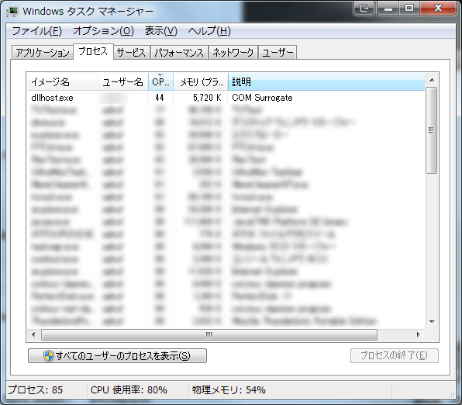
Task: Switch to the ネットワーク tab
Action: pos(233,53)
